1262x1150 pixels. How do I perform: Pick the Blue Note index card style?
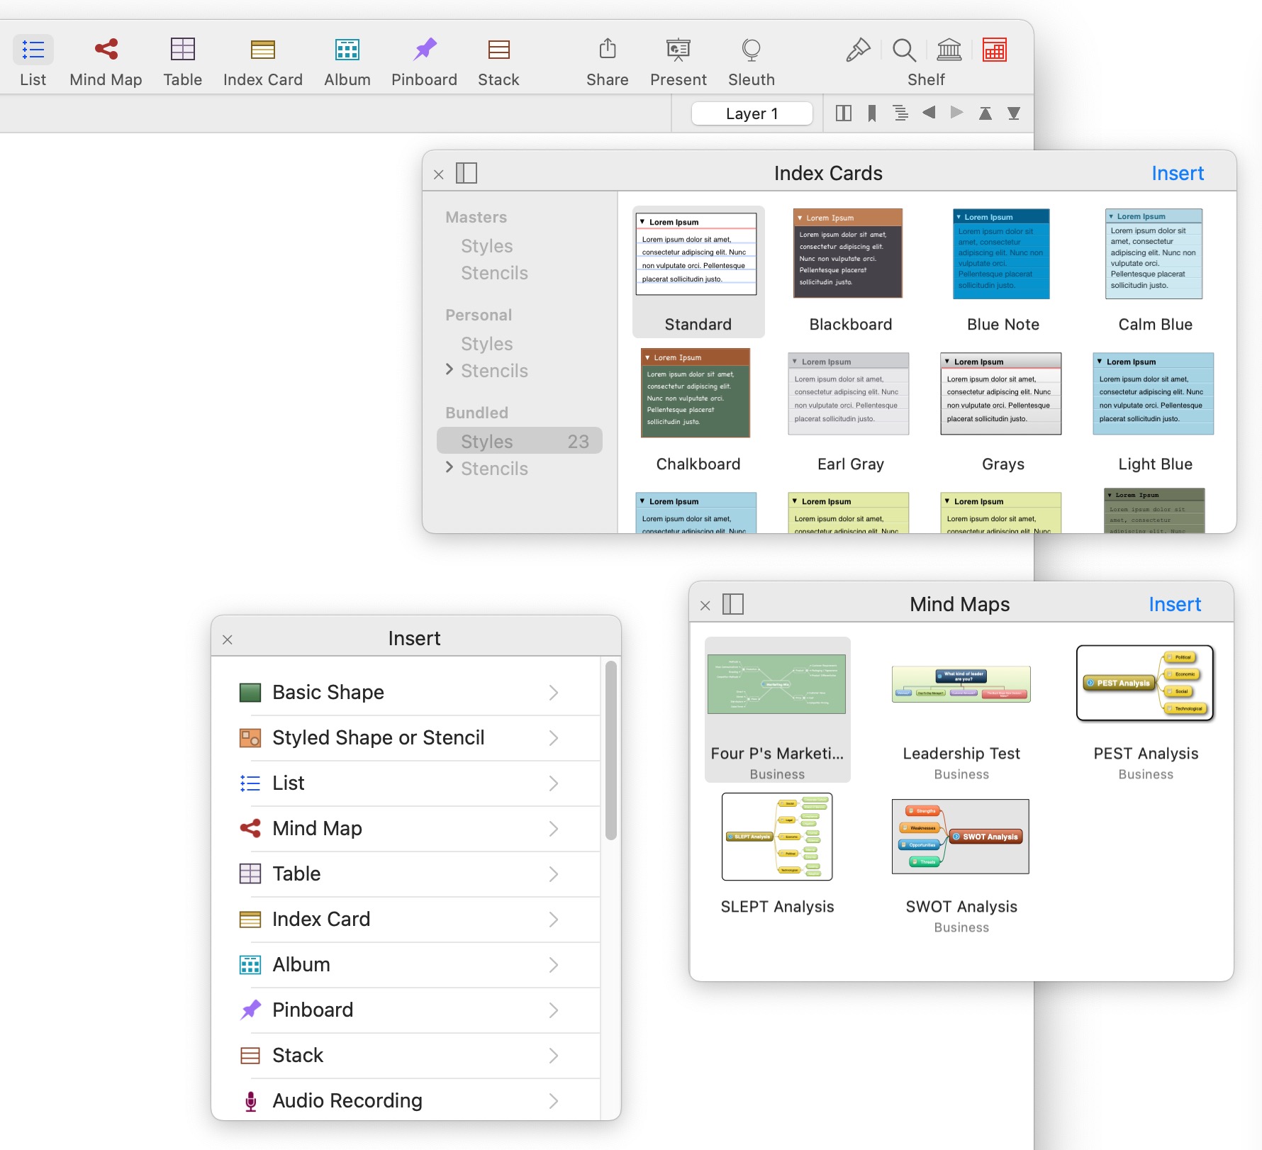(1002, 255)
